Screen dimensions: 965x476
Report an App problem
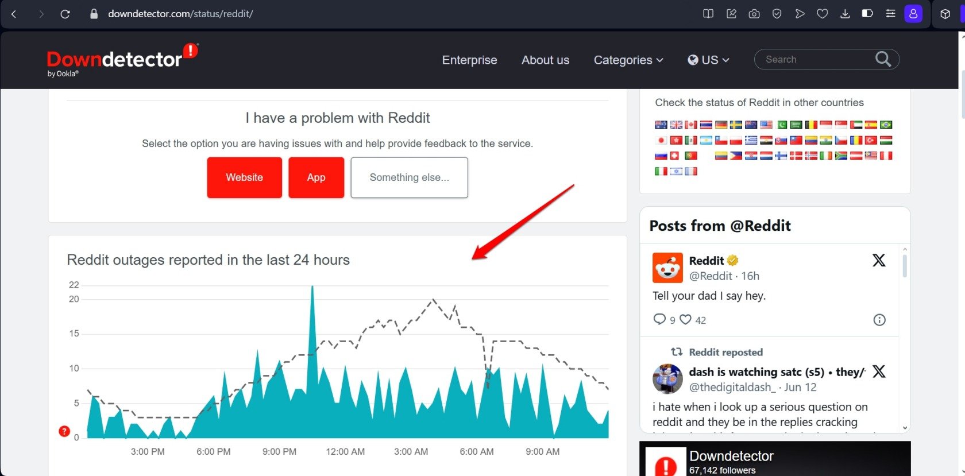(x=316, y=177)
